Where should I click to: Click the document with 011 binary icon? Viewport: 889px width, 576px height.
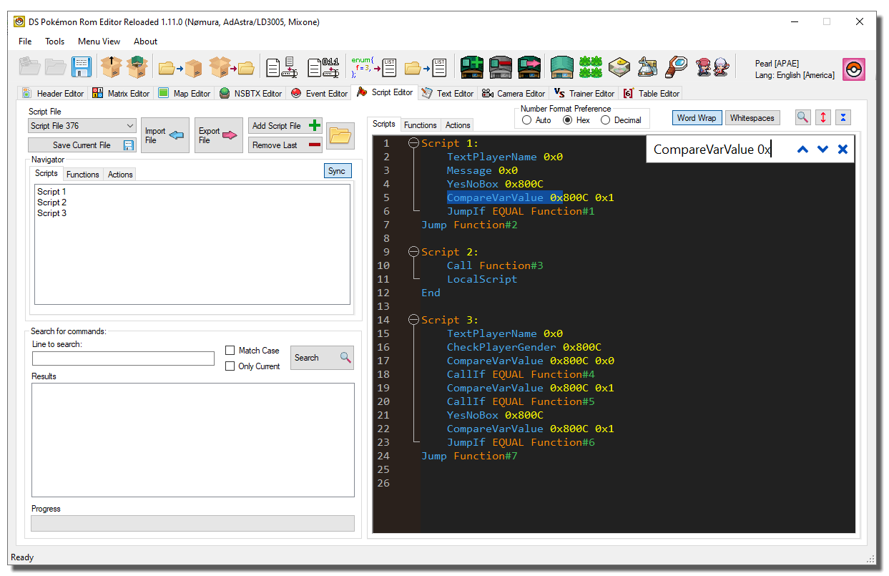tap(323, 67)
